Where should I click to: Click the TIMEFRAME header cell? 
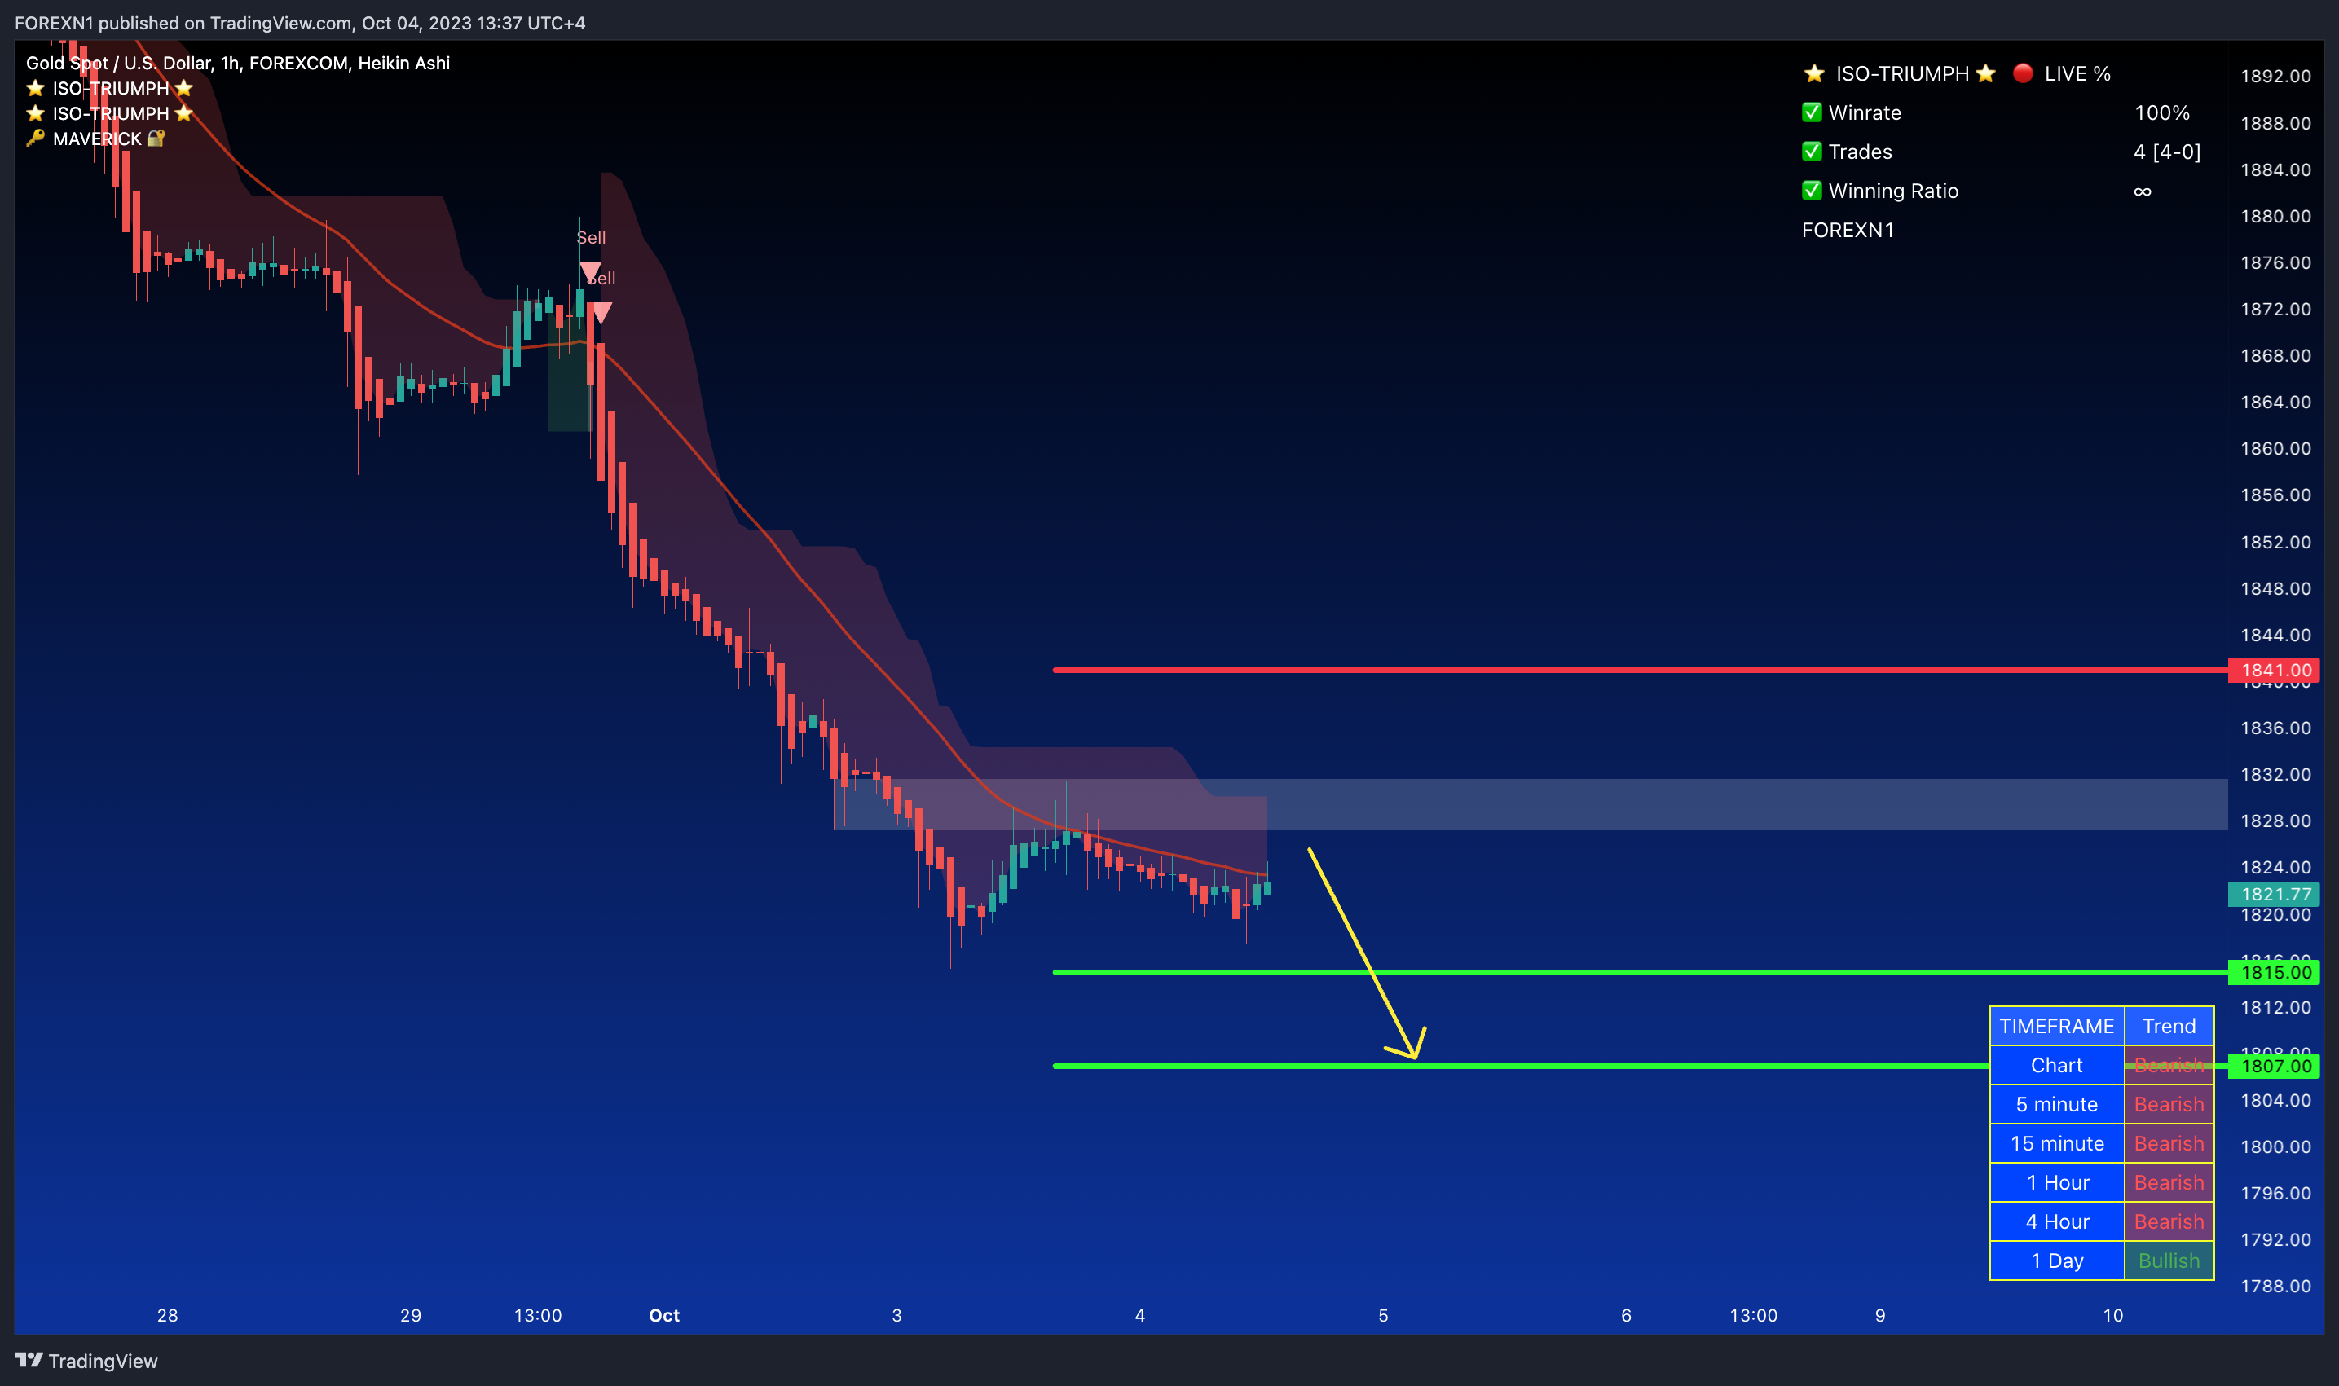click(x=2057, y=1026)
